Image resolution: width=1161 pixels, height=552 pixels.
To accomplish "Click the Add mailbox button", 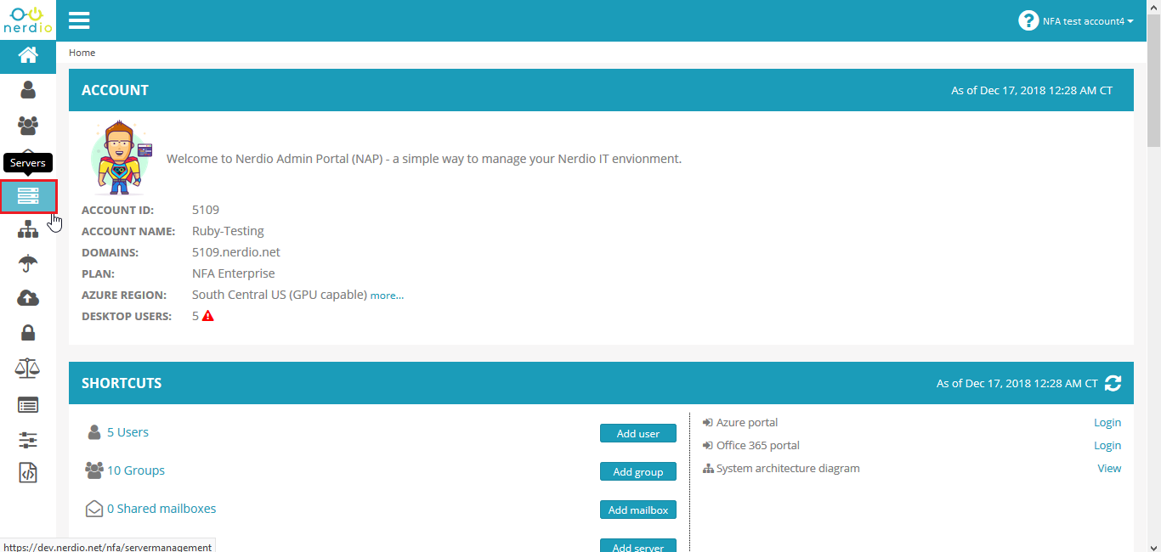I will [x=638, y=510].
